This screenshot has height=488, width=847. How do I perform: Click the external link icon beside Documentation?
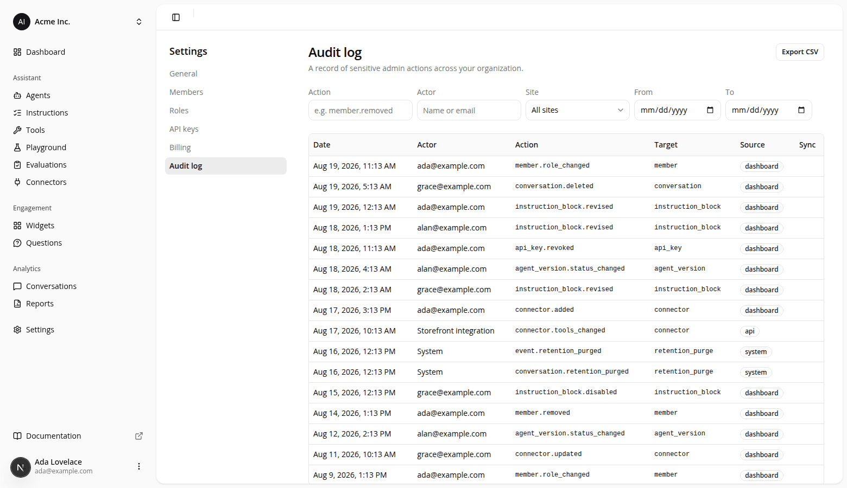click(139, 436)
